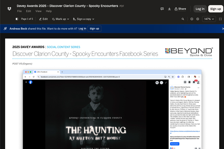Open a new tab with plus icon
The image size is (224, 149).
click(62, 72)
